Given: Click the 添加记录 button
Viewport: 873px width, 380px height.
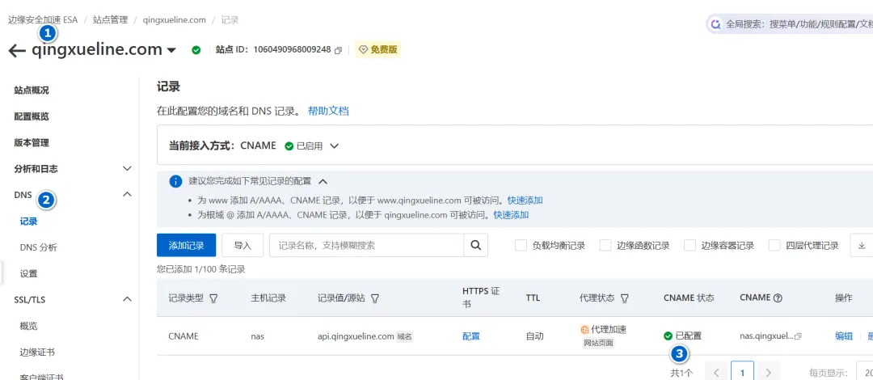Looking at the screenshot, I should click(186, 245).
